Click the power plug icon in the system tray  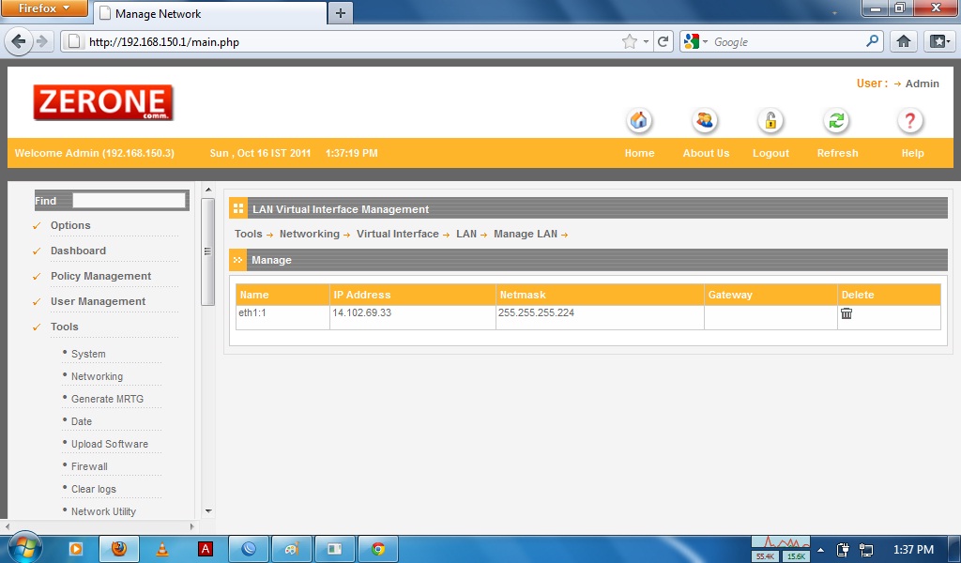844,550
